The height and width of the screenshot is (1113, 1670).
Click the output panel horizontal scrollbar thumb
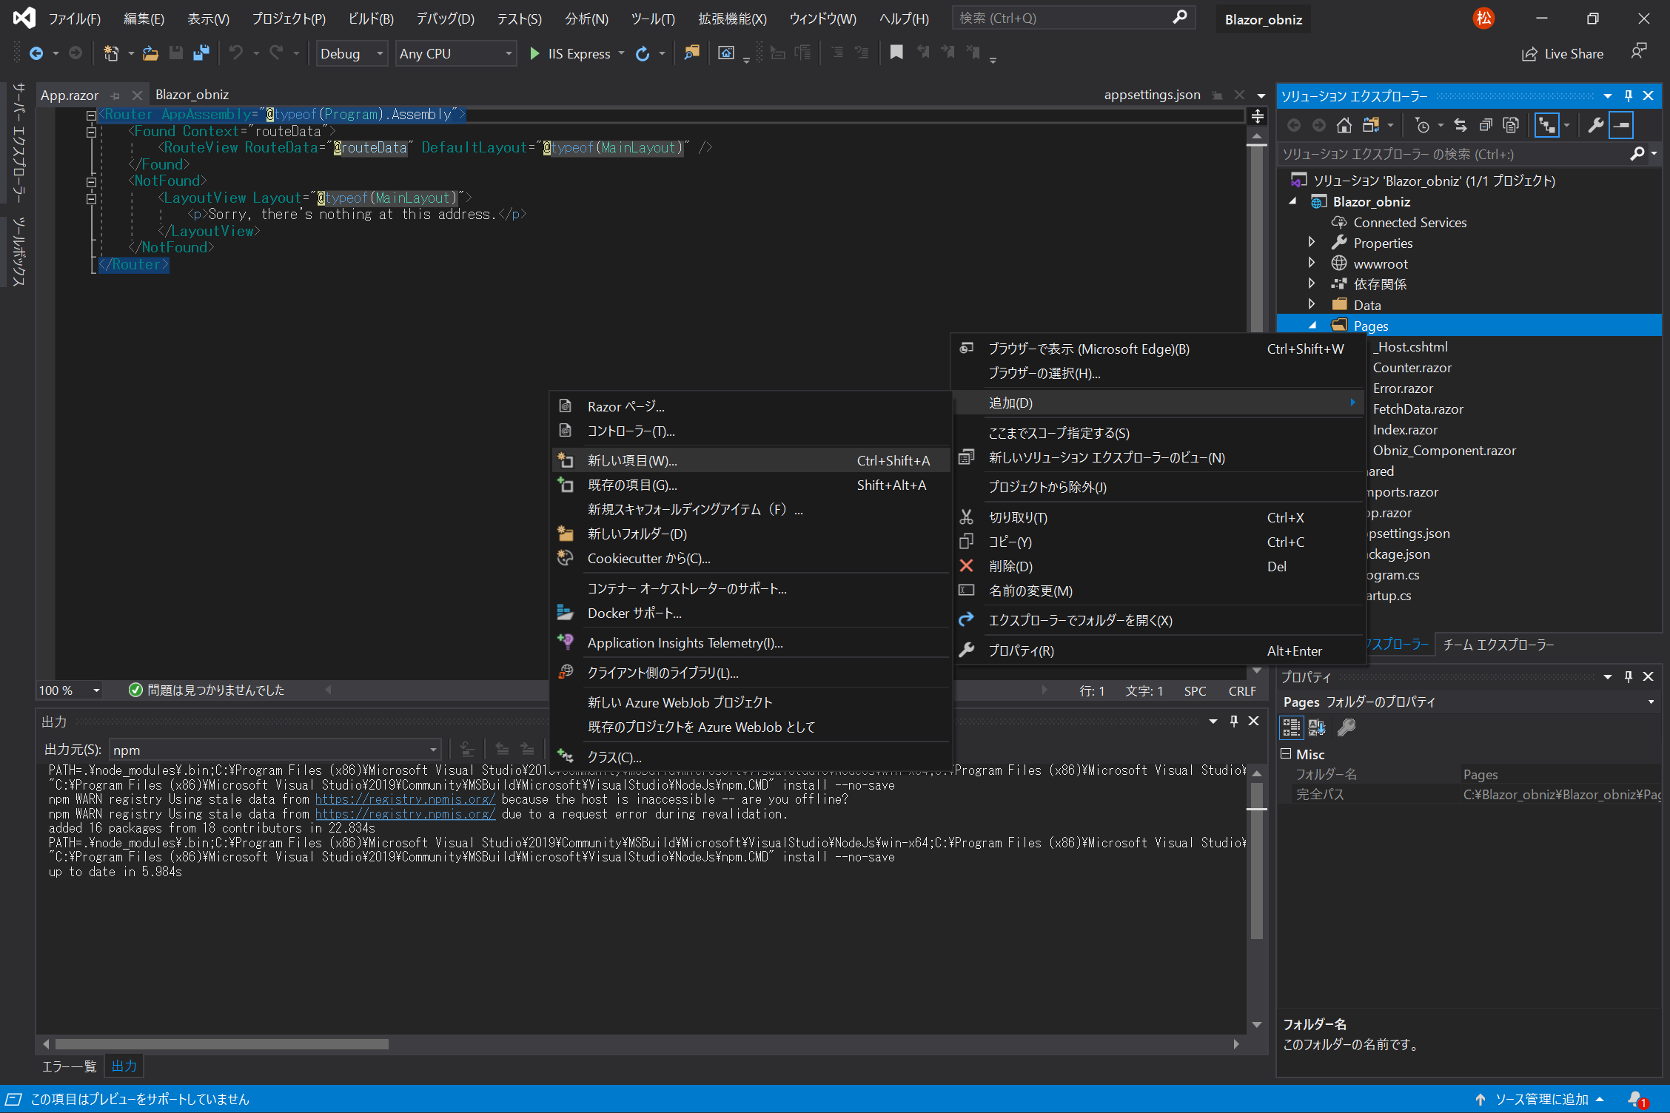pos(222,1044)
